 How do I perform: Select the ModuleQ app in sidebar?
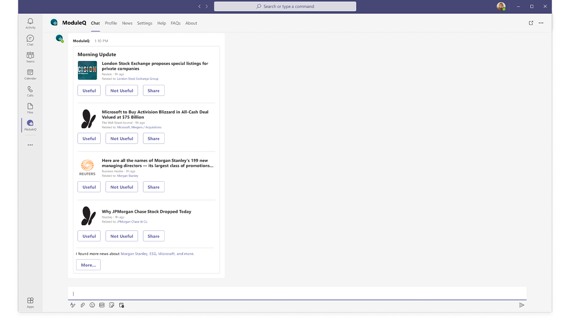[30, 125]
